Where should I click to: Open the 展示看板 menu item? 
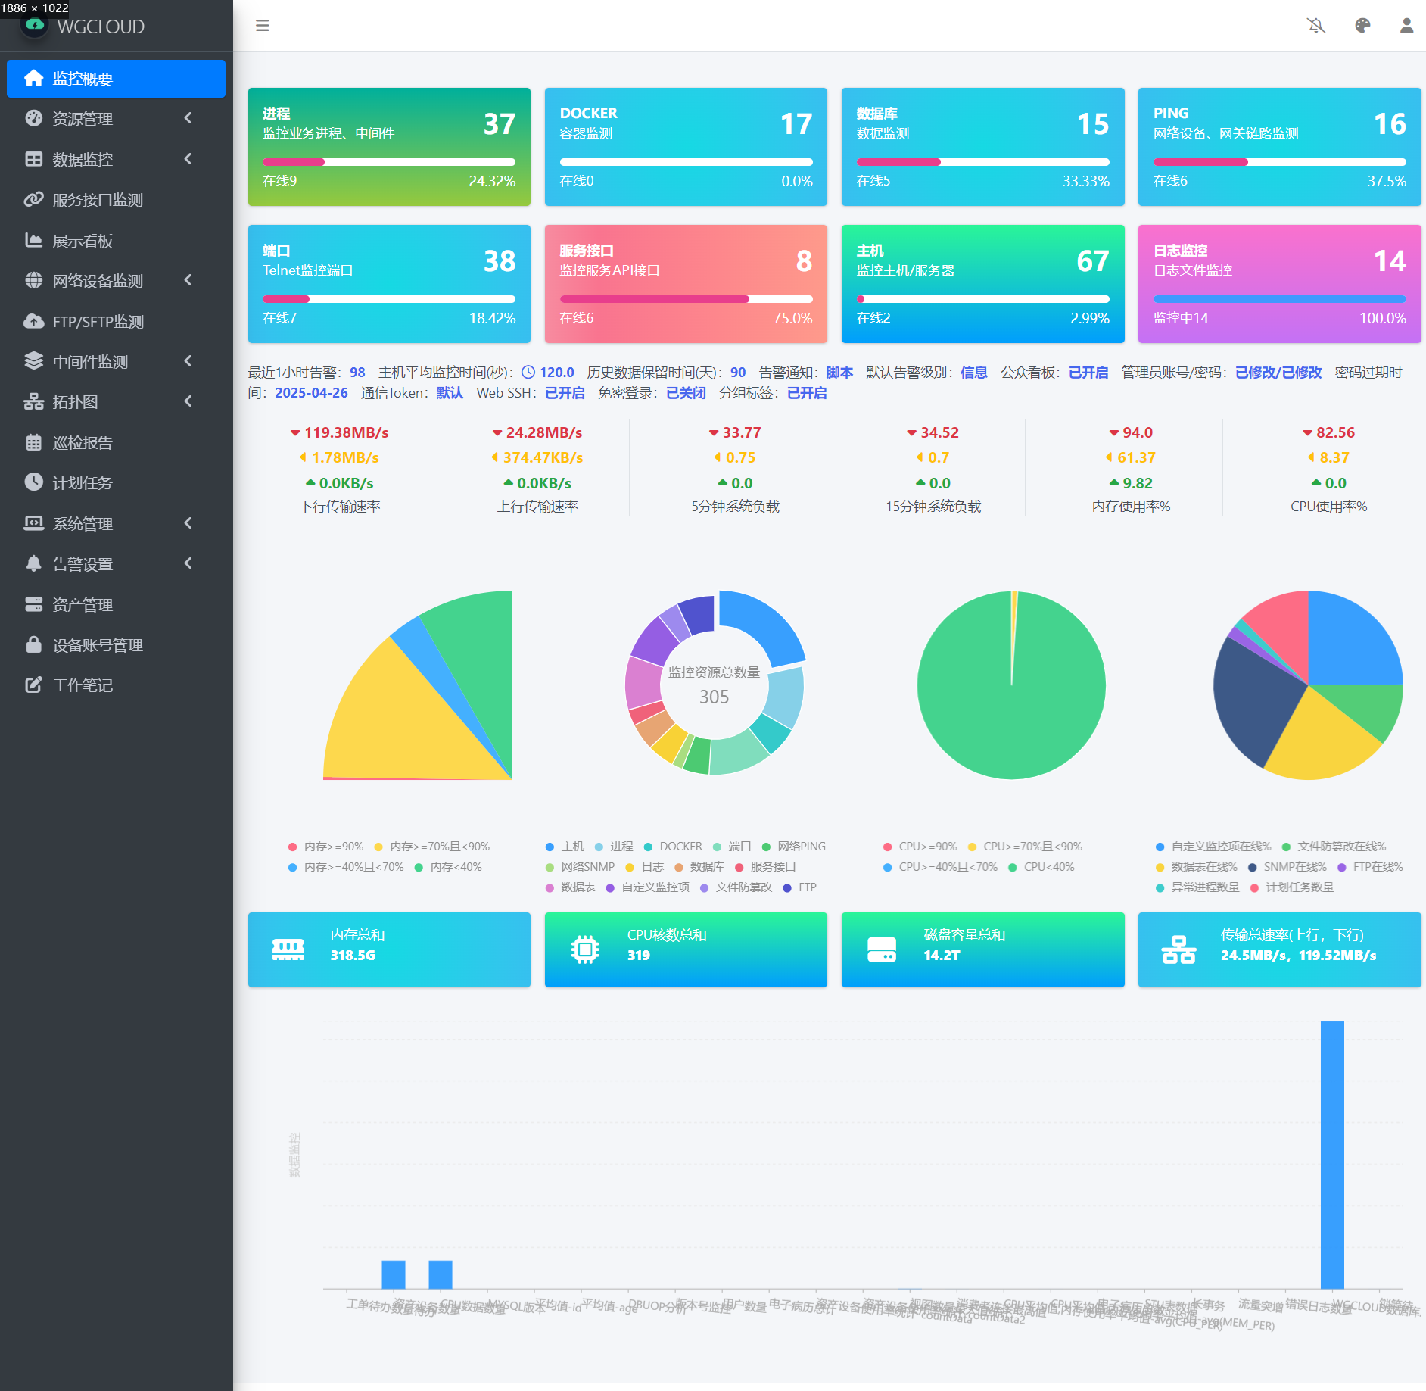pos(116,241)
